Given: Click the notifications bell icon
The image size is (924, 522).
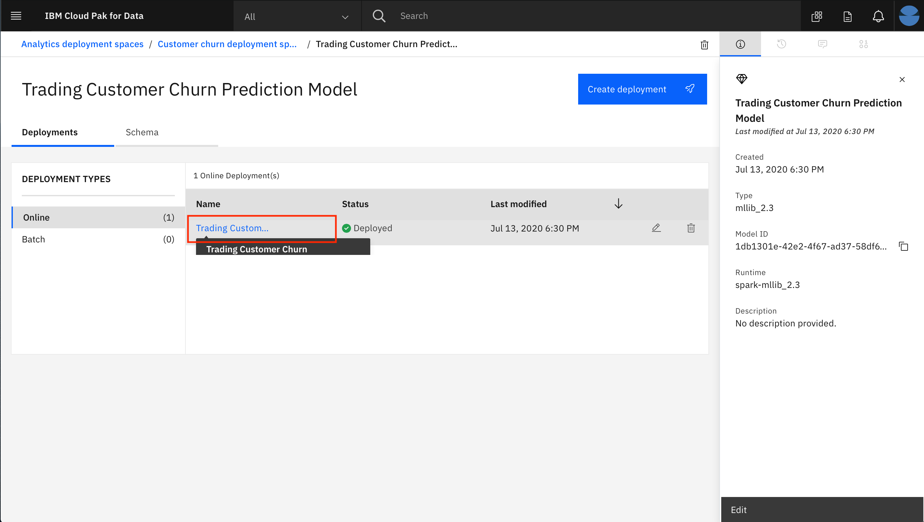Looking at the screenshot, I should 878,16.
